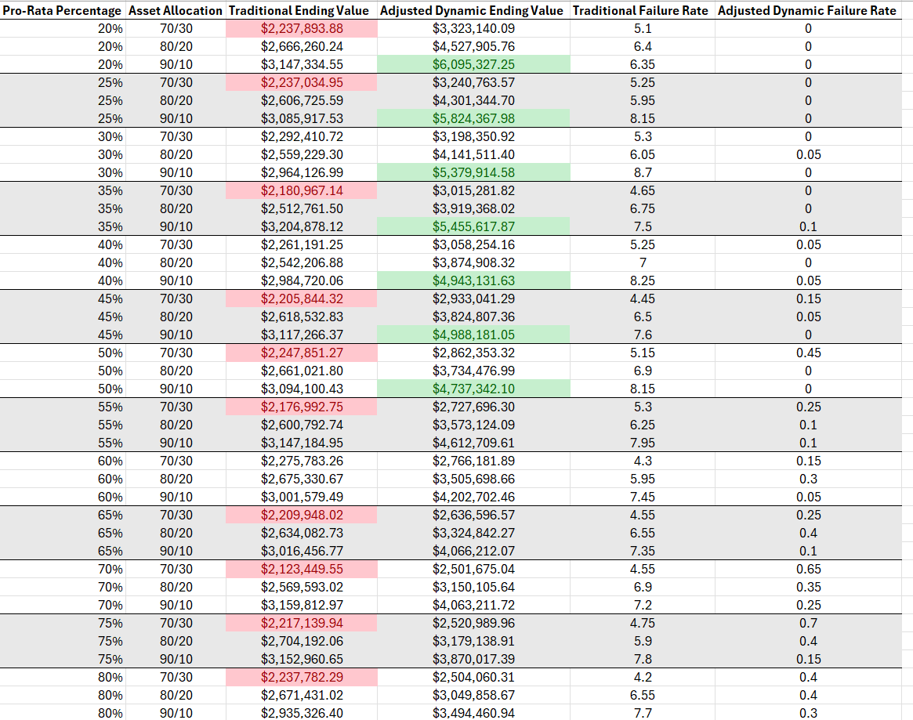The width and height of the screenshot is (913, 720).
Task: Select the Asset Allocation column header
Action: (176, 10)
